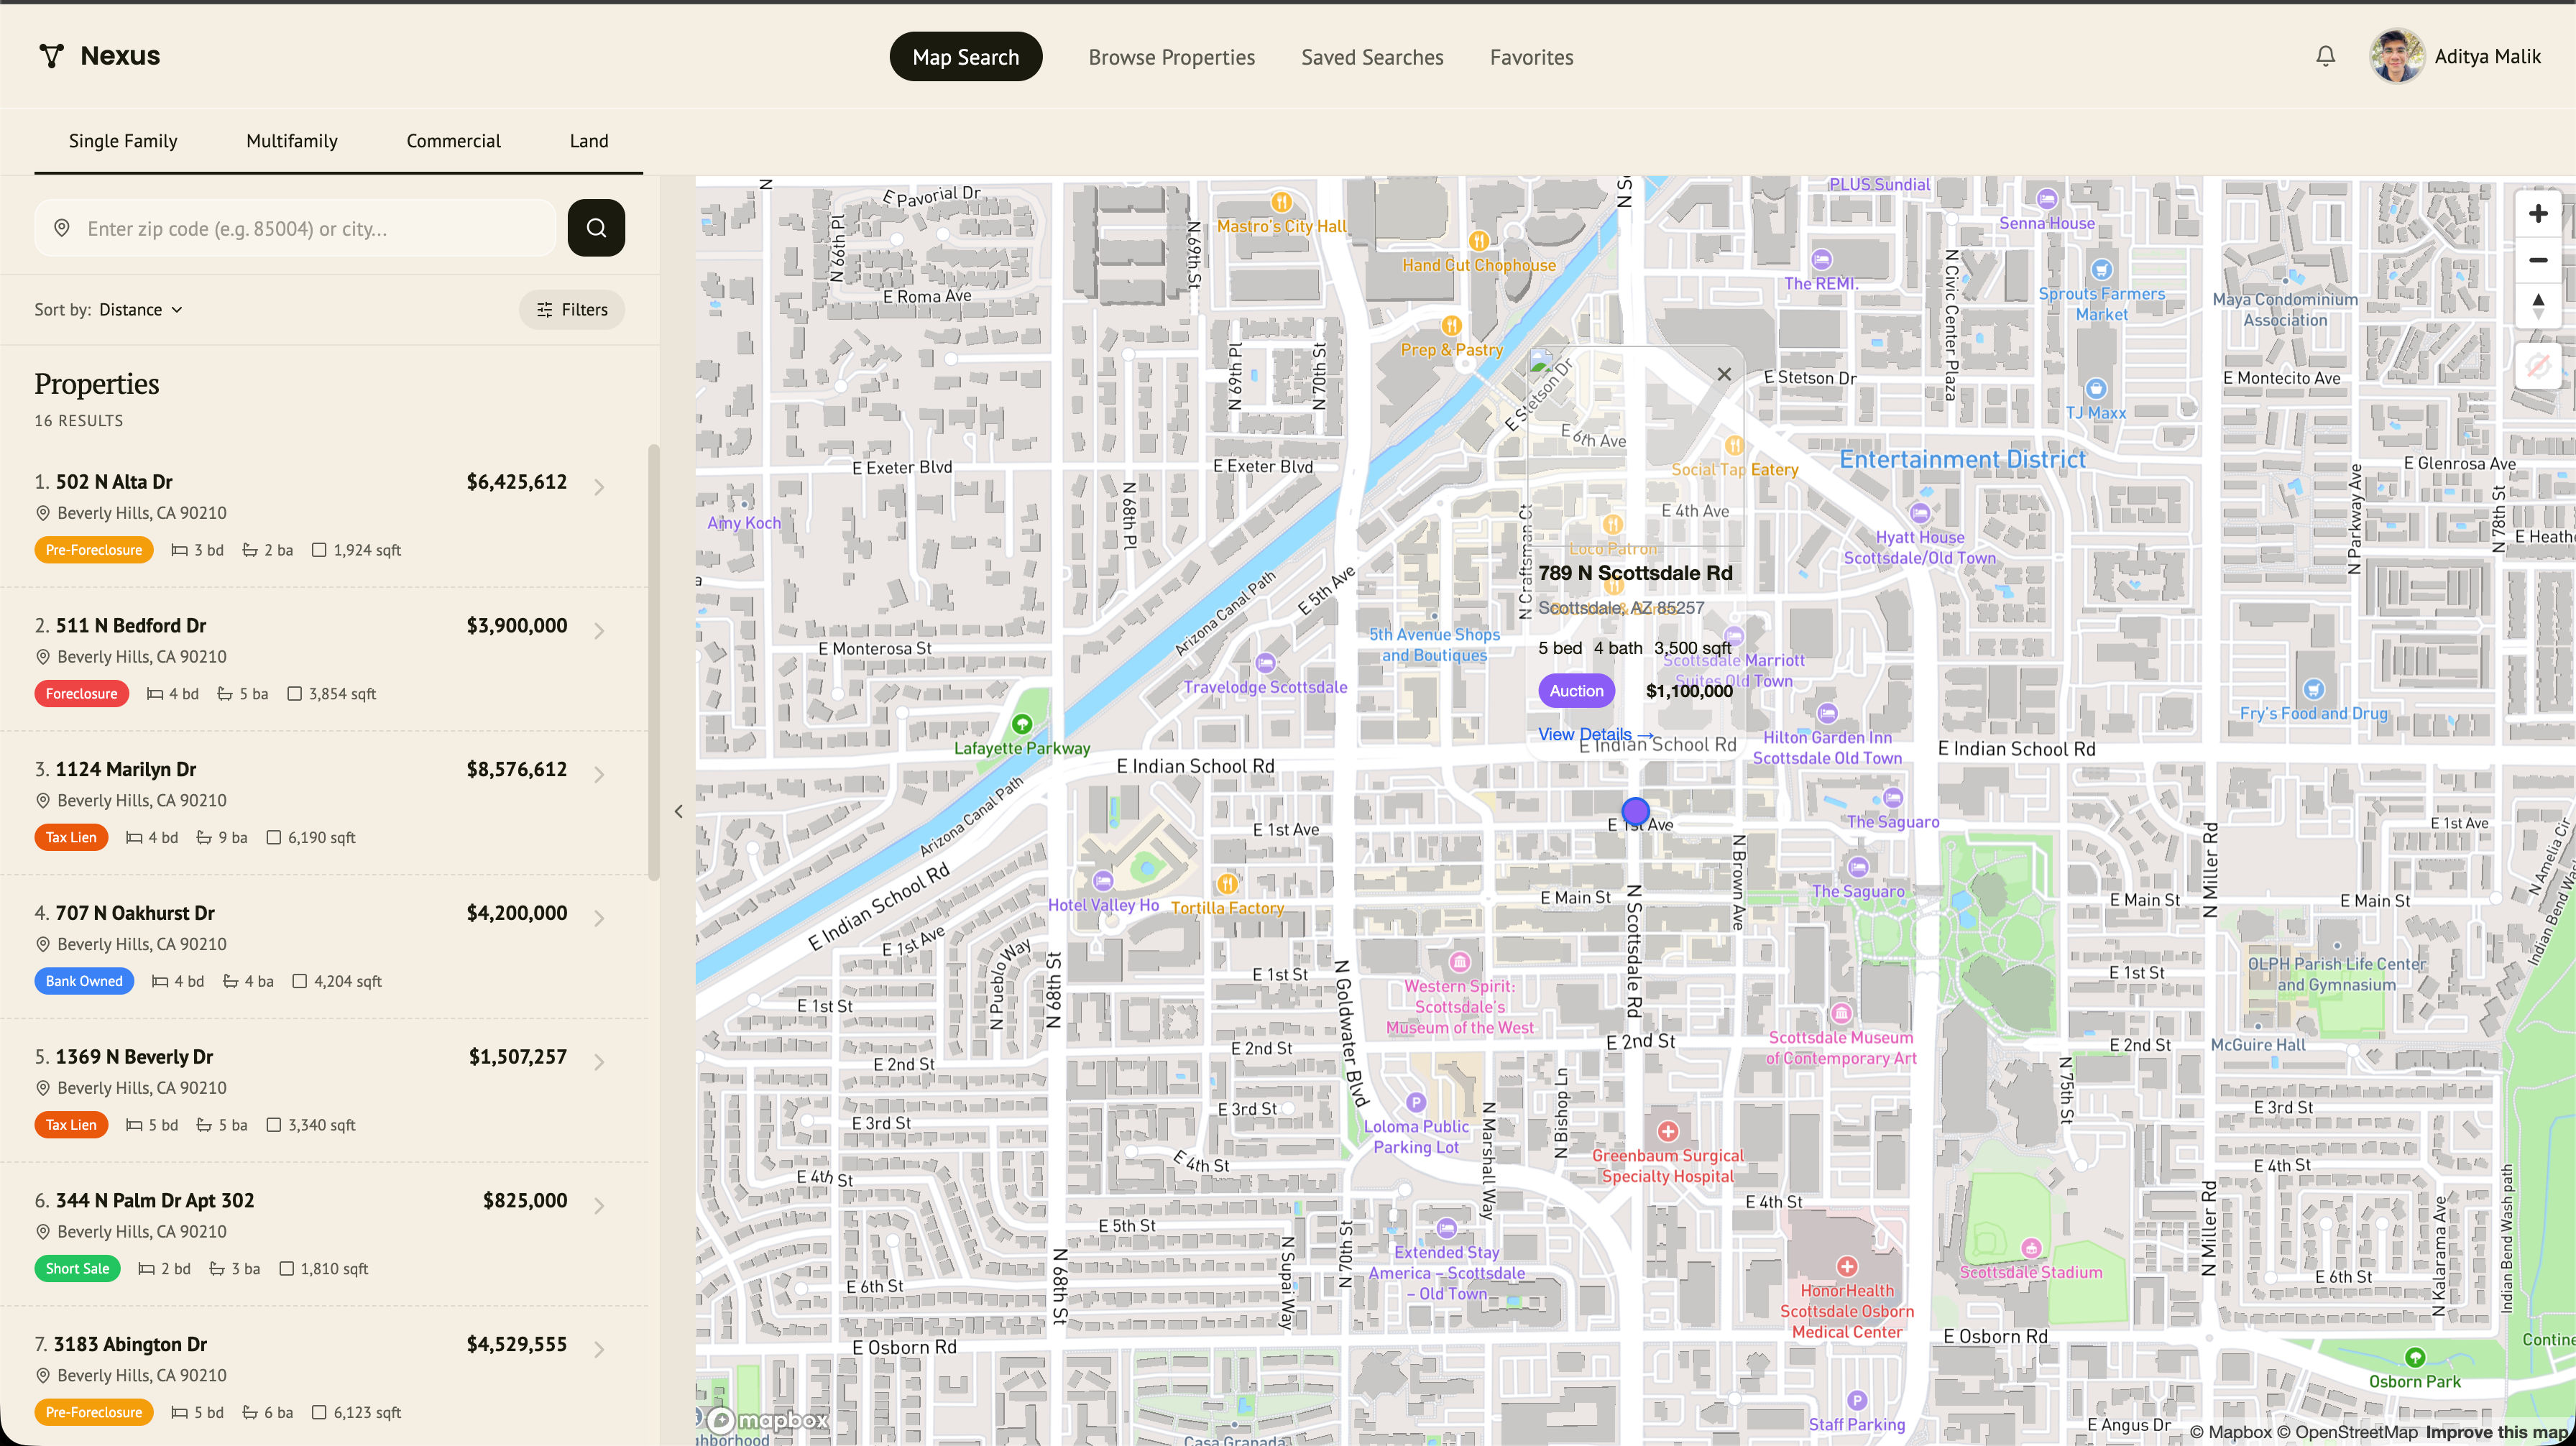
Task: Click the black search magnifier button
Action: click(596, 228)
